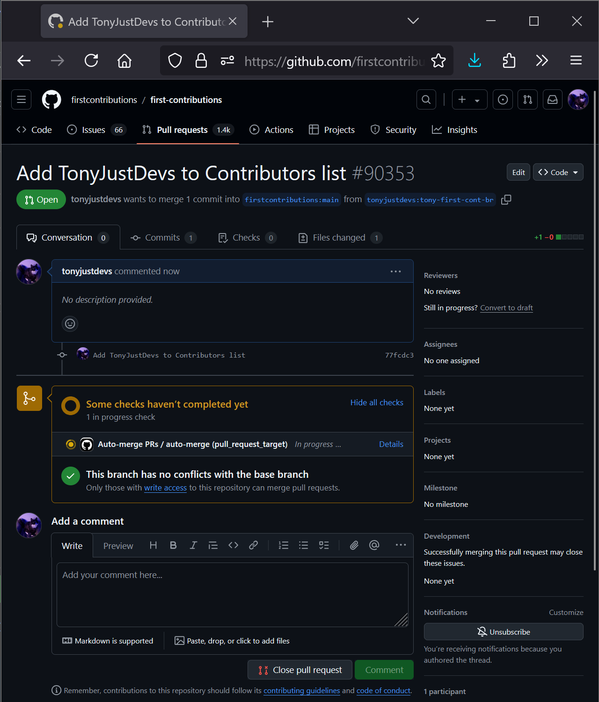This screenshot has width=599, height=702.
Task: Go to the GitHub homepage via the logo
Action: click(x=51, y=100)
